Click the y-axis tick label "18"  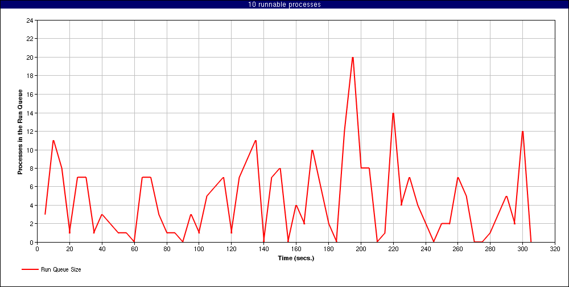(30, 76)
